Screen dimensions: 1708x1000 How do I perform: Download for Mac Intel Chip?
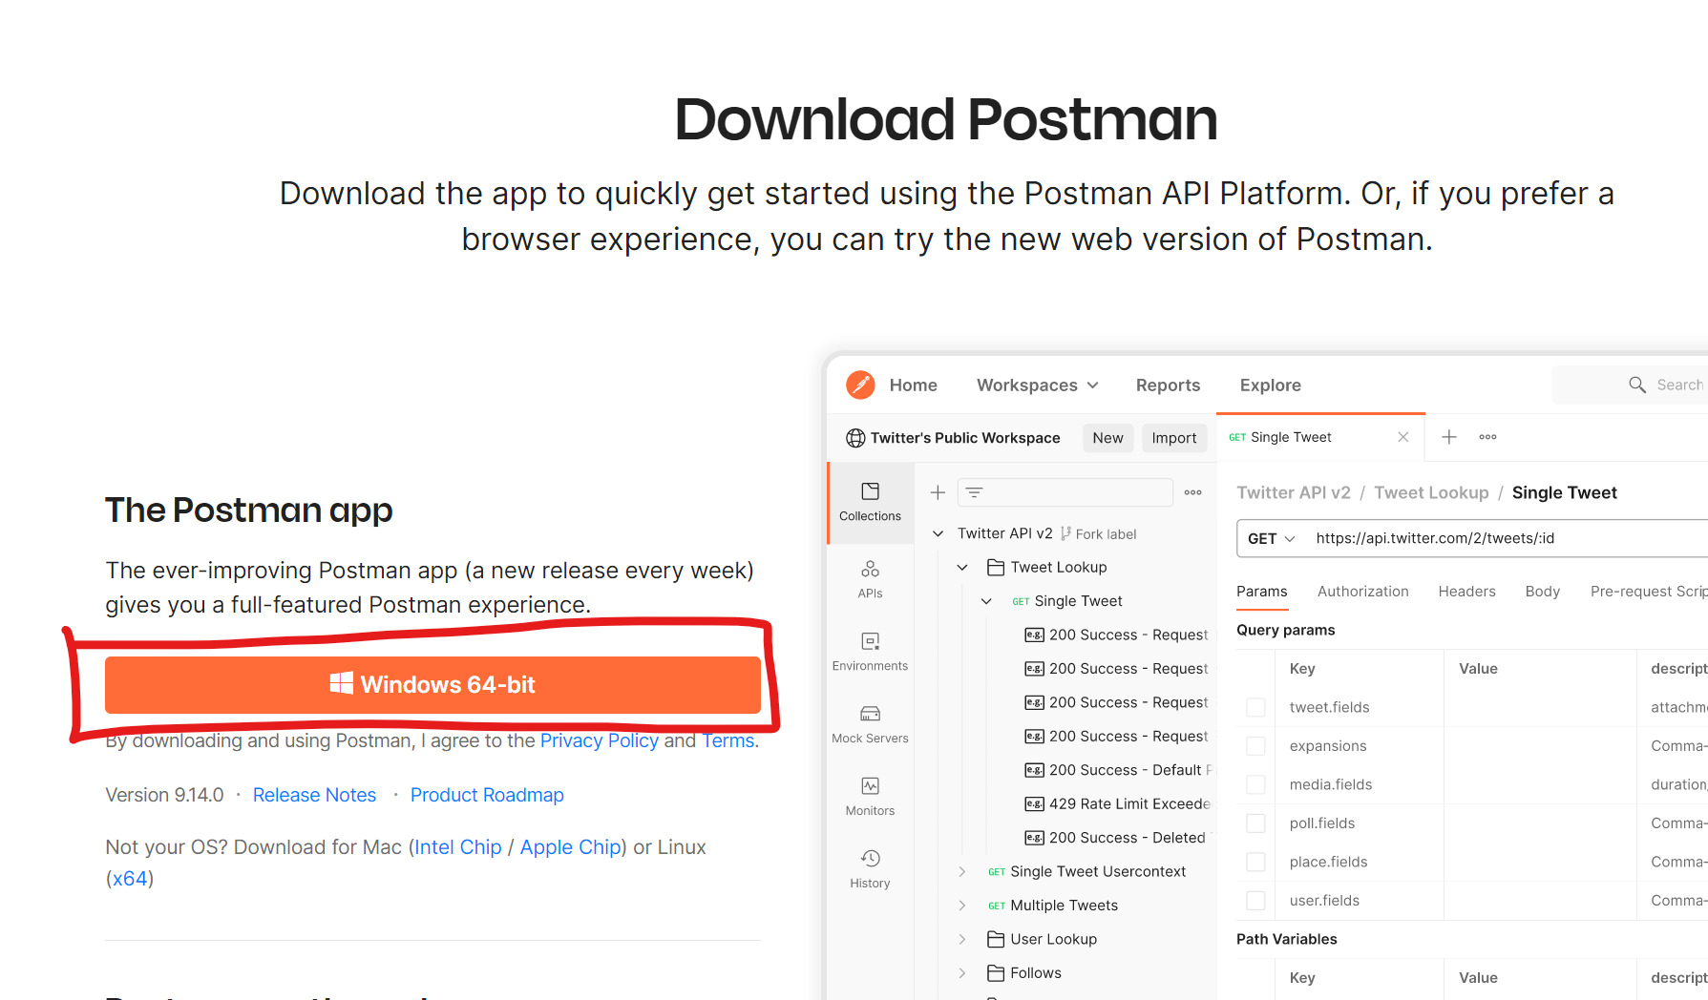tap(458, 847)
